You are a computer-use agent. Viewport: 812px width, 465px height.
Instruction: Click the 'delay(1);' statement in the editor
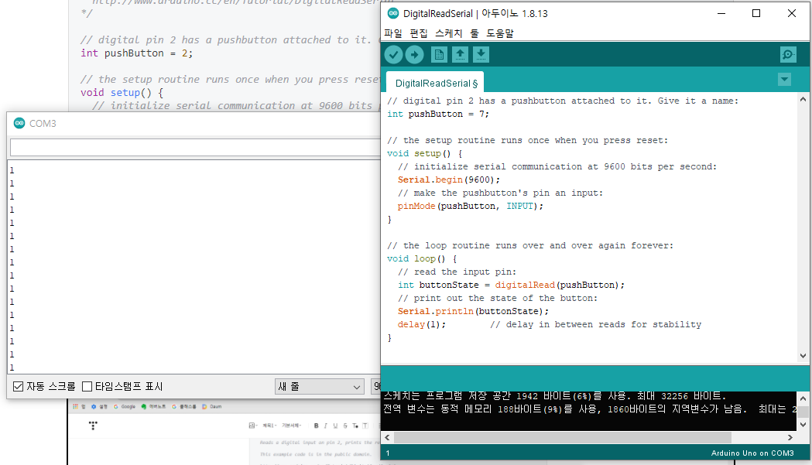point(422,325)
